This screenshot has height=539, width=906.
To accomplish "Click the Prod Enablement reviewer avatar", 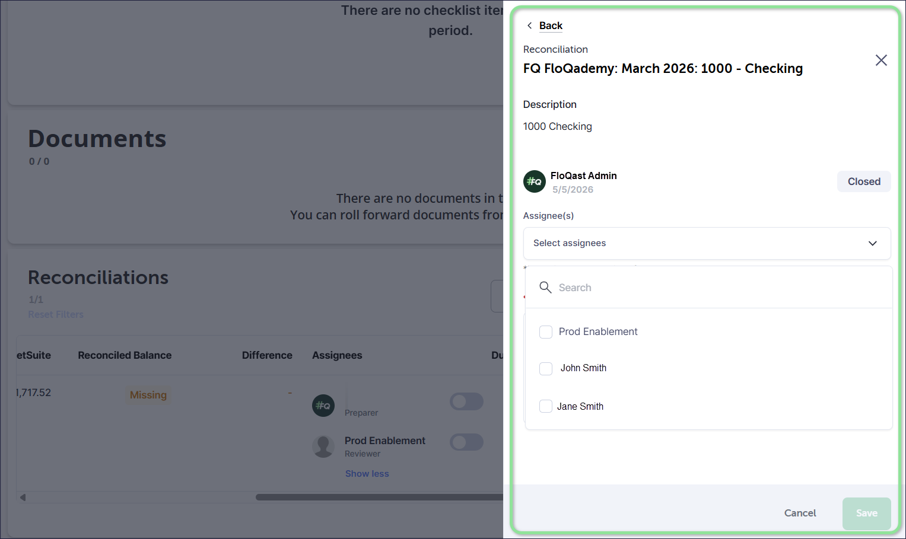I will tap(323, 446).
